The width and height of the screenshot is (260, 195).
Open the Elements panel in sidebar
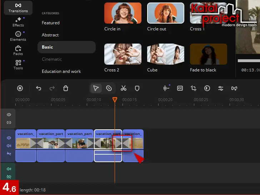[18, 36]
